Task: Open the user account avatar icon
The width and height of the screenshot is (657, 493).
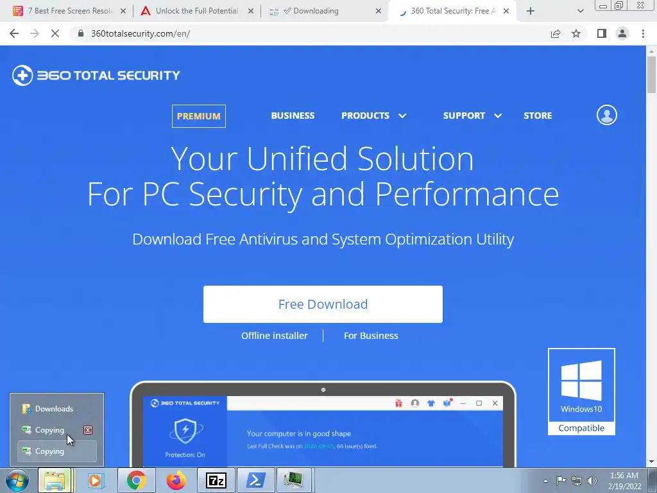Action: (607, 115)
